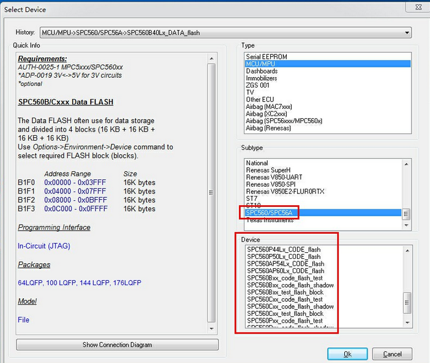Select Renesas SuperH subtype
430x363 pixels.
[323, 170]
